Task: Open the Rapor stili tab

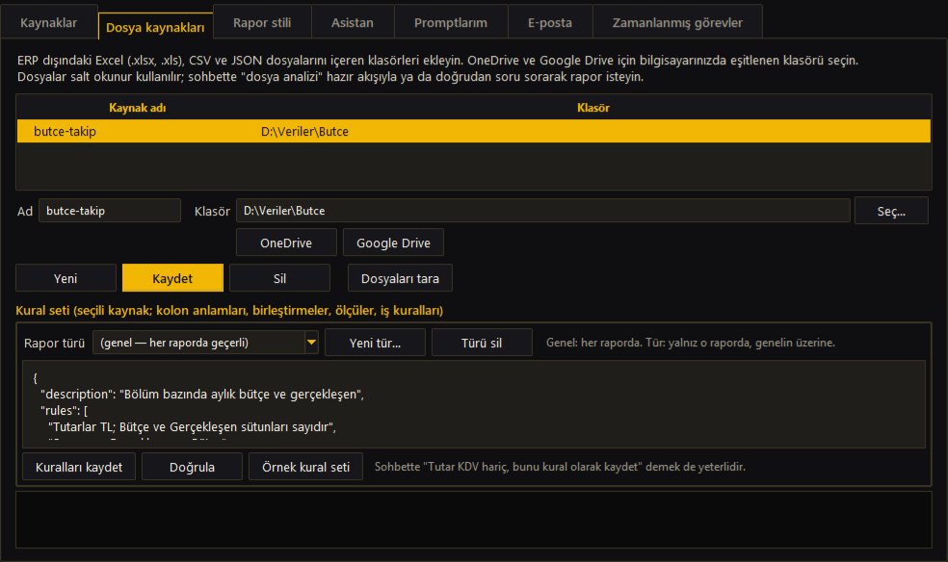Action: (262, 22)
